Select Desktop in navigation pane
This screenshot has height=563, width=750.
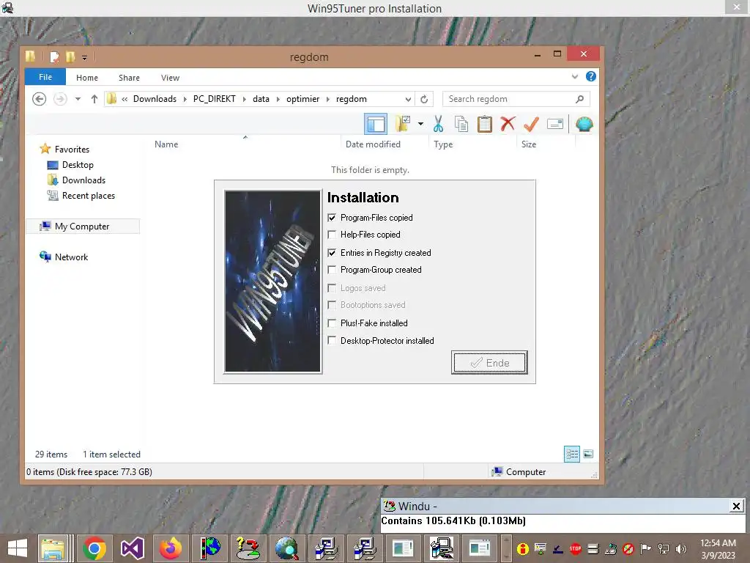[x=78, y=165]
